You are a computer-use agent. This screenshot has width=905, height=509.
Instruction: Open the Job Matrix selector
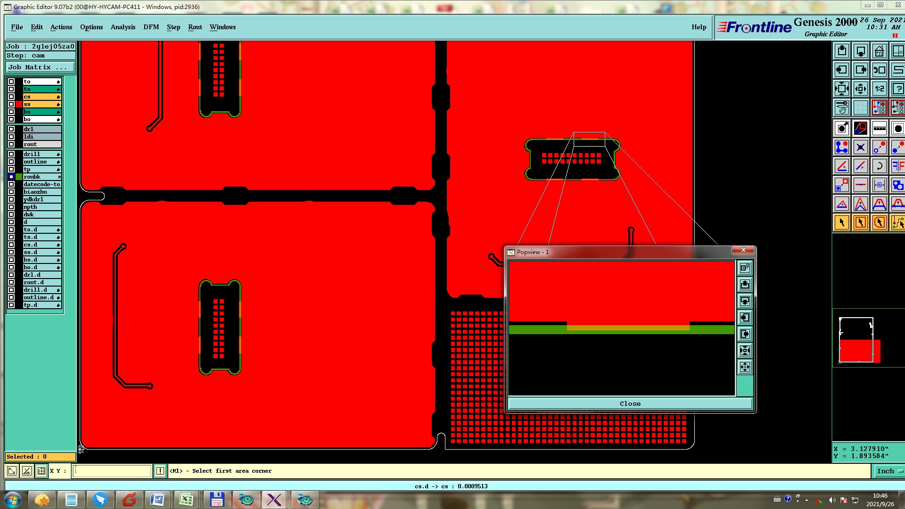40,67
